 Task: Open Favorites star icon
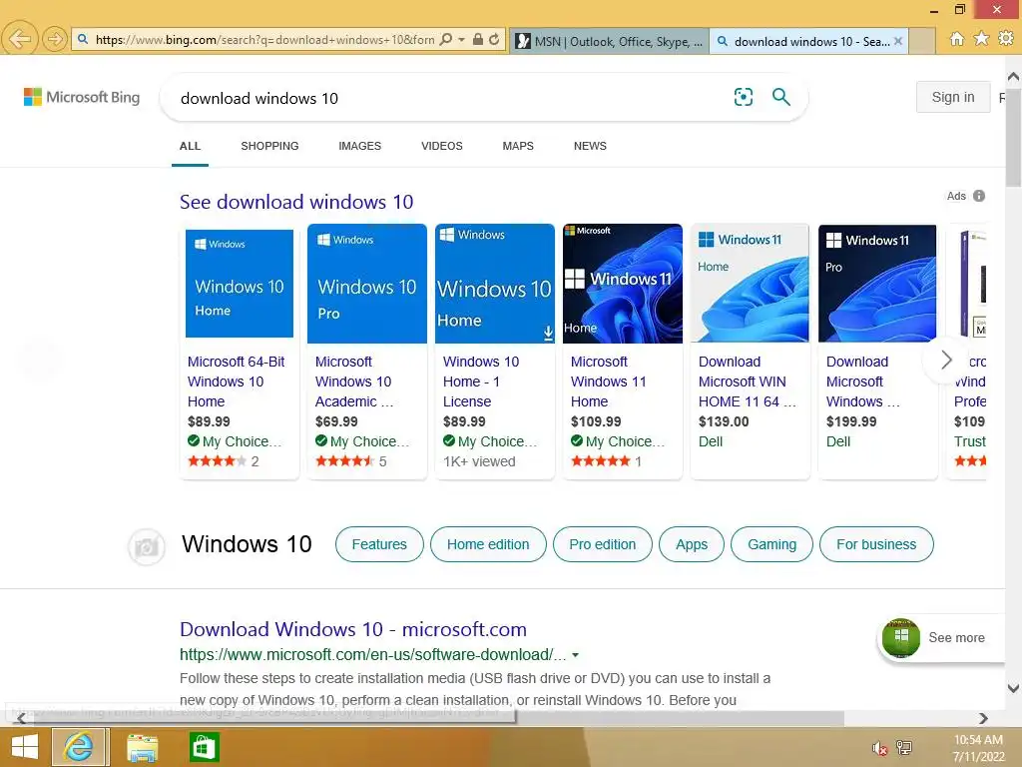pos(981,39)
